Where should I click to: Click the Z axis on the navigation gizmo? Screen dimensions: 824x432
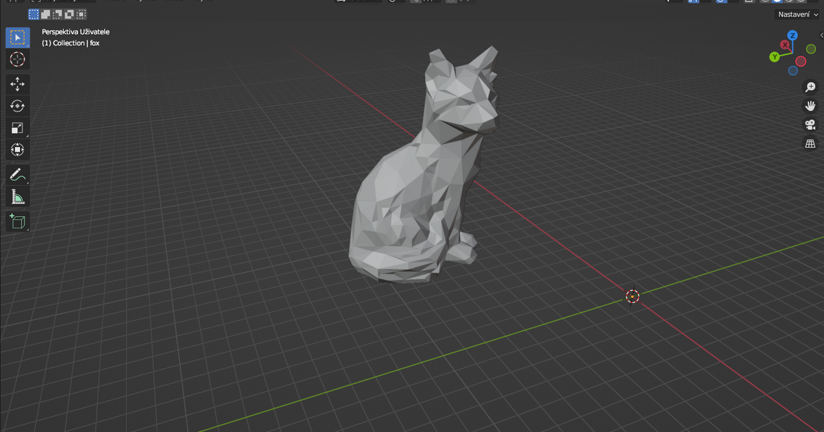(794, 36)
